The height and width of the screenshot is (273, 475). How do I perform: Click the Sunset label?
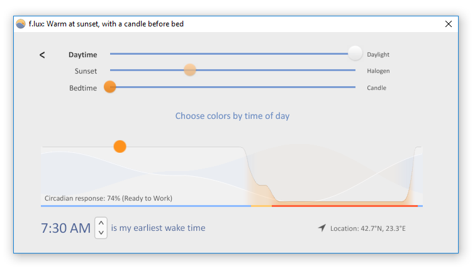pos(86,71)
